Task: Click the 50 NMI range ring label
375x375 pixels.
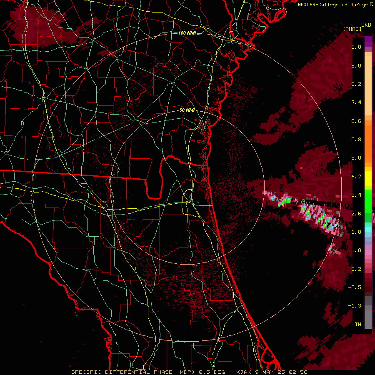Action: pyautogui.click(x=187, y=110)
